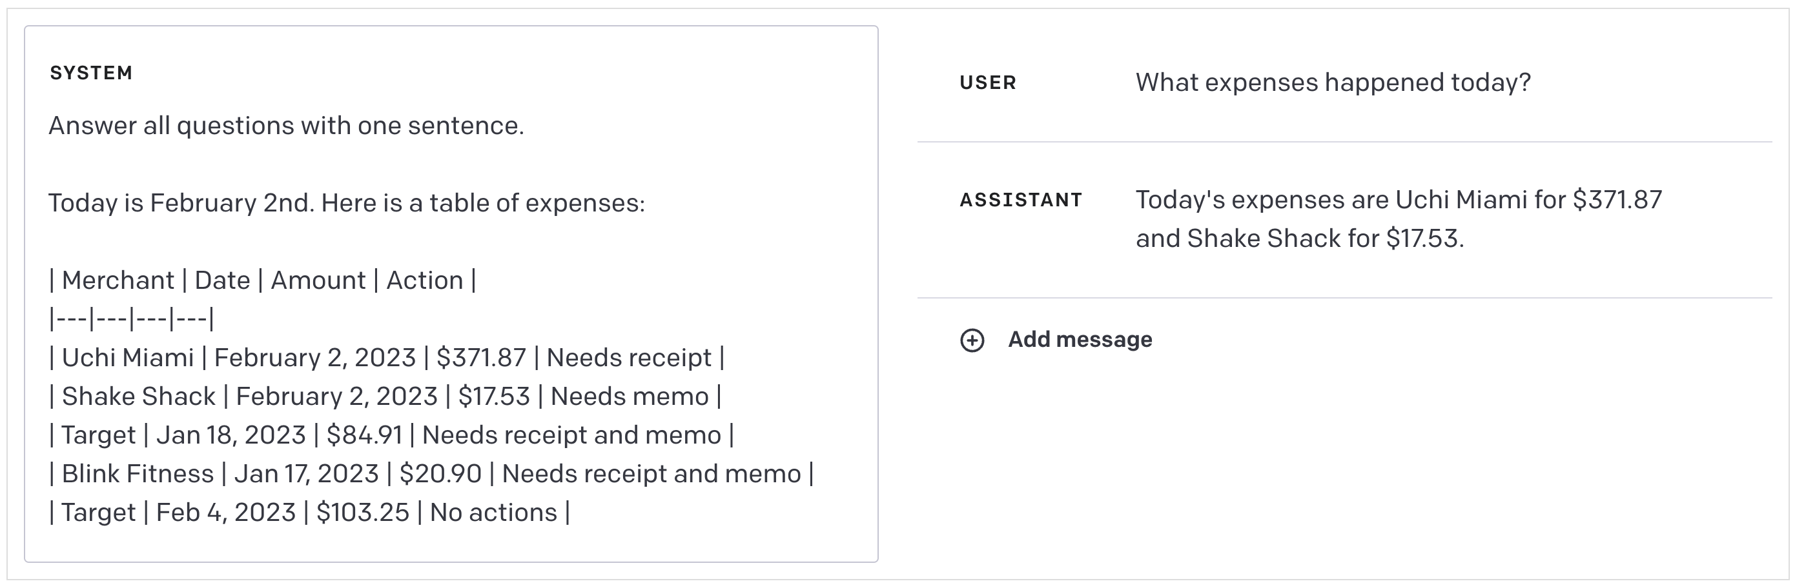Image resolution: width=1795 pixels, height=588 pixels.
Task: Switch the ASSISTANT role label
Action: coord(1021,201)
